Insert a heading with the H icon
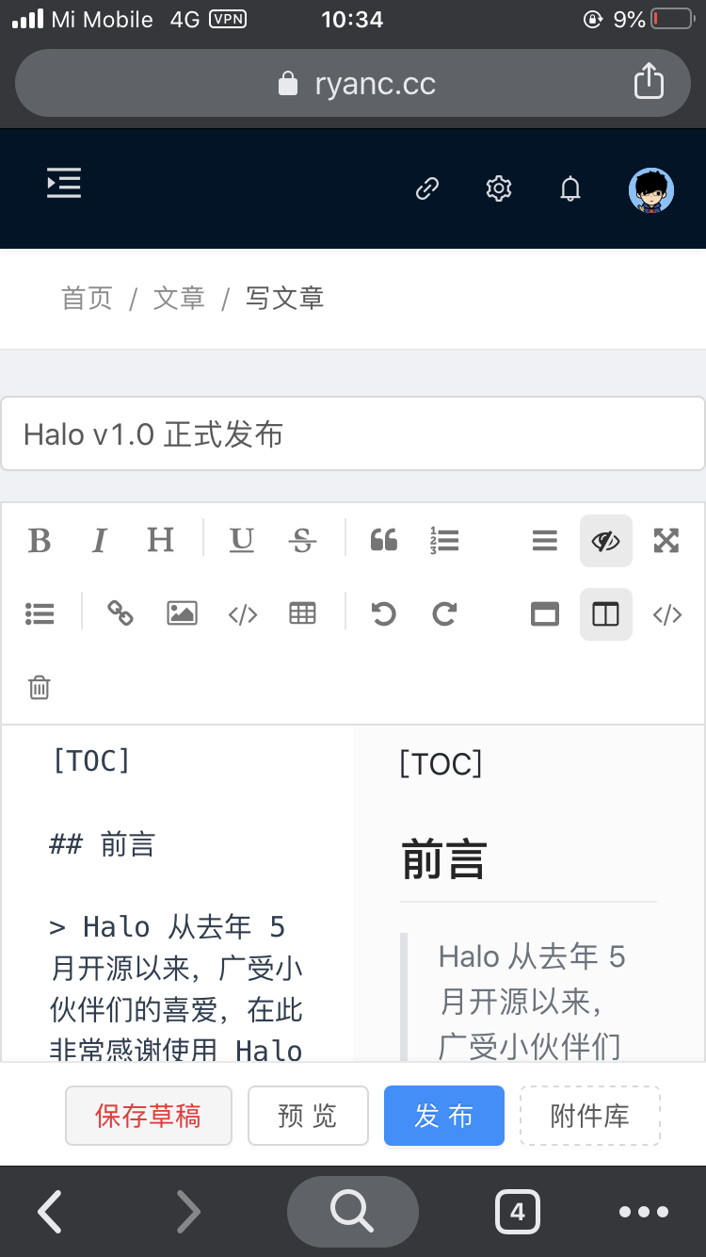Viewport: 706px width, 1257px height. click(159, 540)
